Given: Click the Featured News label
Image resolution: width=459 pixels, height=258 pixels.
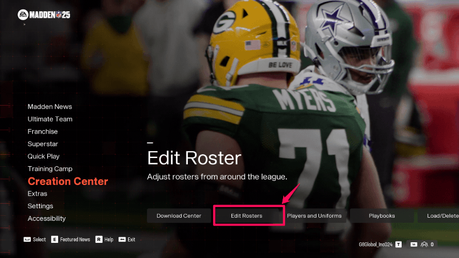Looking at the screenshot, I should click(75, 239).
